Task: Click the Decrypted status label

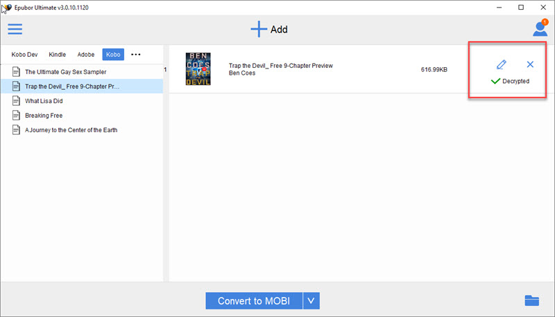Action: pos(515,81)
